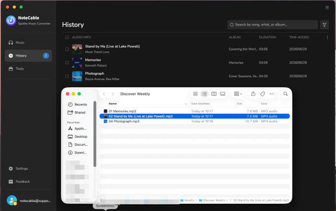Click the Finder forward arrow

pyautogui.click(x=112, y=94)
